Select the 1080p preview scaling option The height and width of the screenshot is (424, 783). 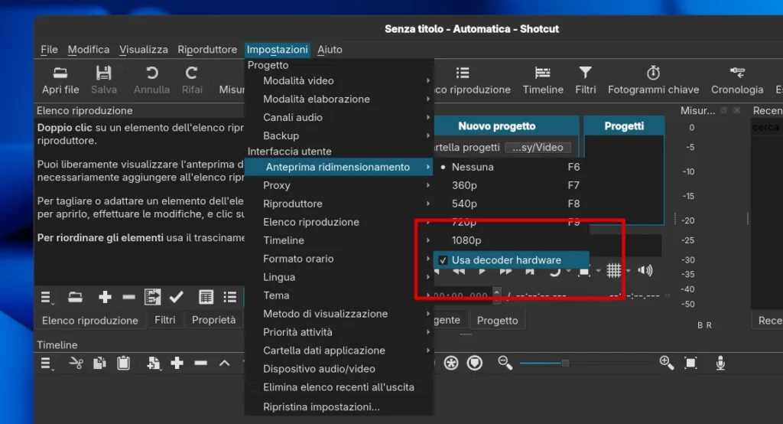pos(511,240)
